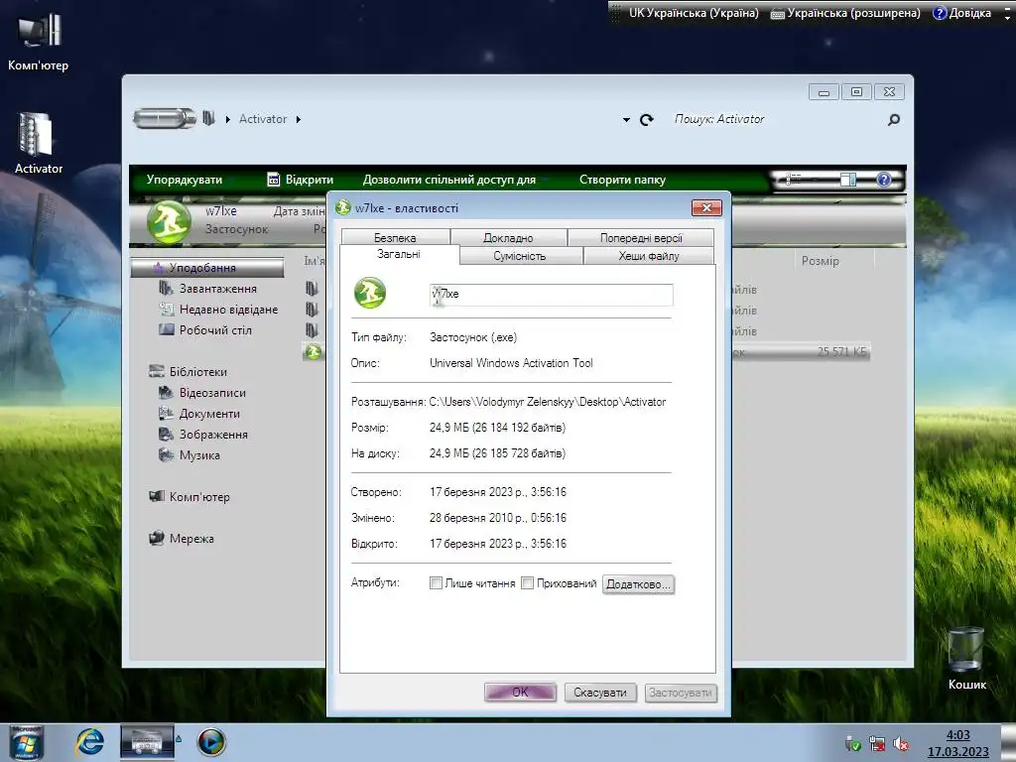Sort by the Розмір column header
1016x762 pixels.
820,261
